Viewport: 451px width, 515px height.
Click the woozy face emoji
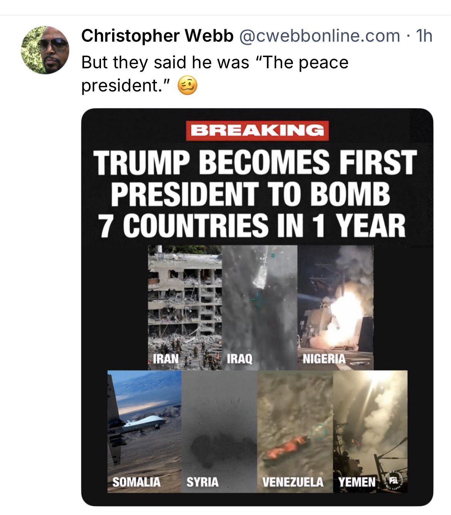187,86
